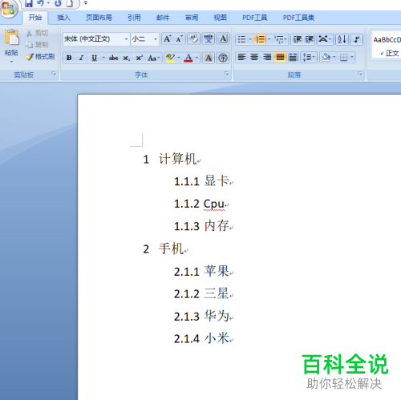Expand the font name dropdown arrow
The height and width of the screenshot is (400, 401).
[127, 39]
